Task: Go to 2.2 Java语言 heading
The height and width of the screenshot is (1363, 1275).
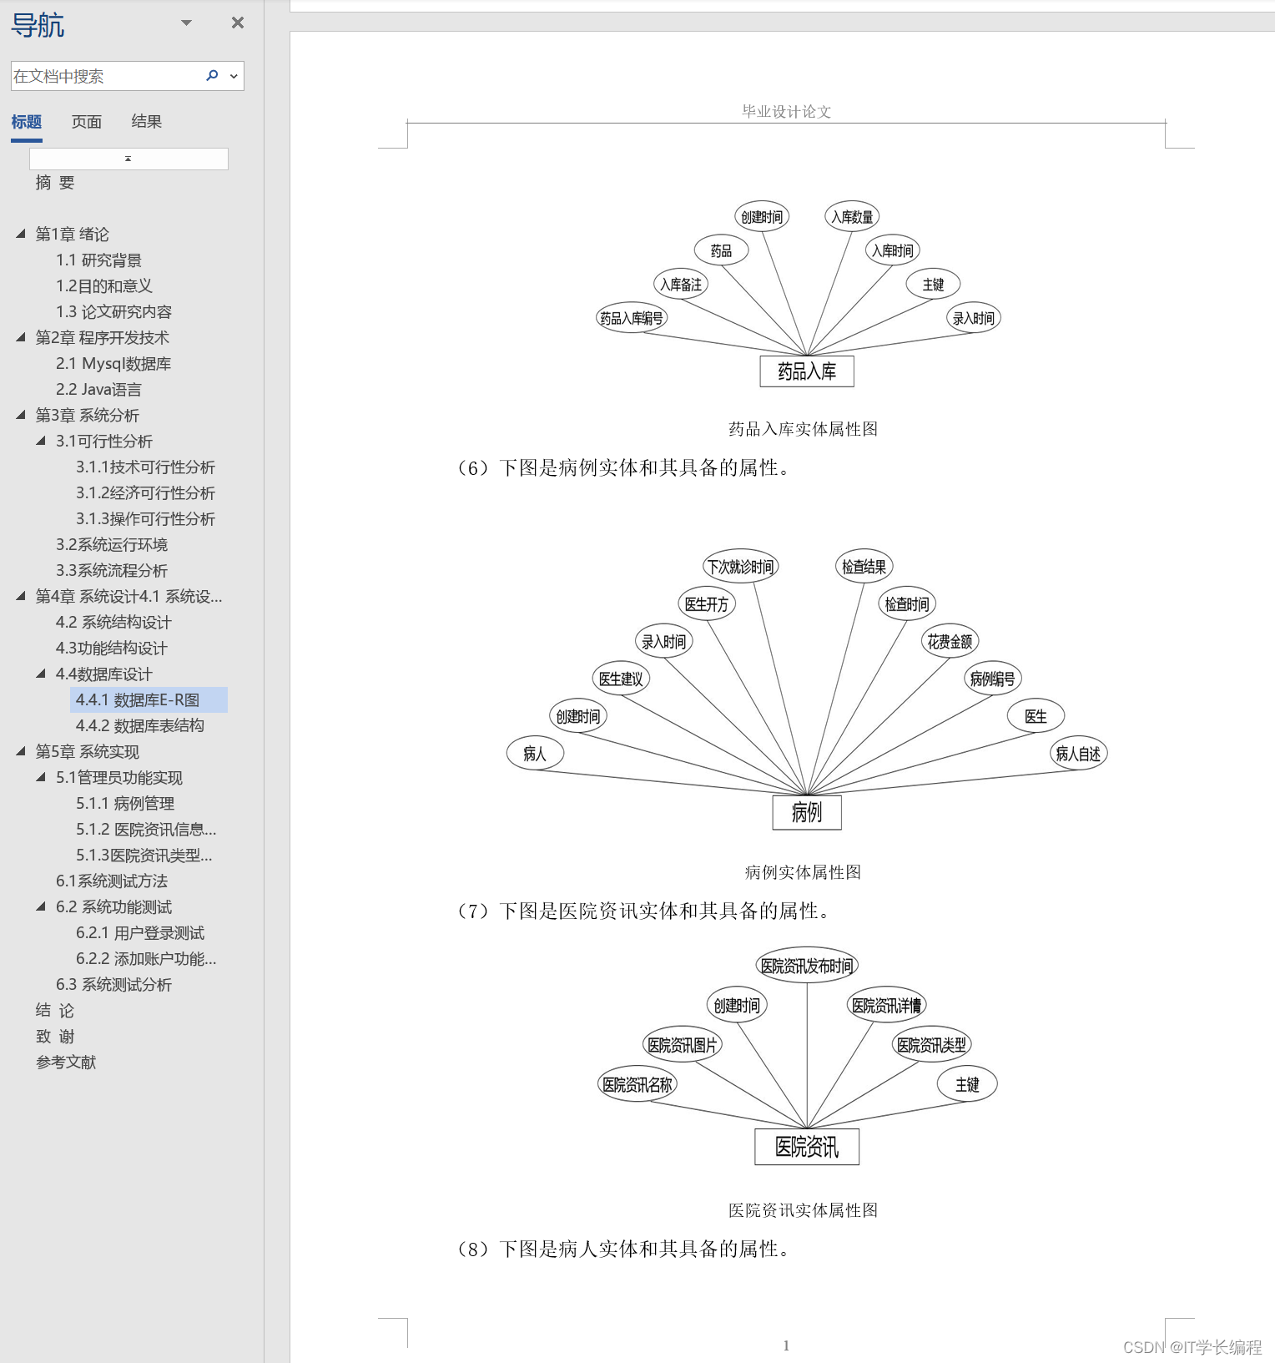Action: [x=98, y=390]
